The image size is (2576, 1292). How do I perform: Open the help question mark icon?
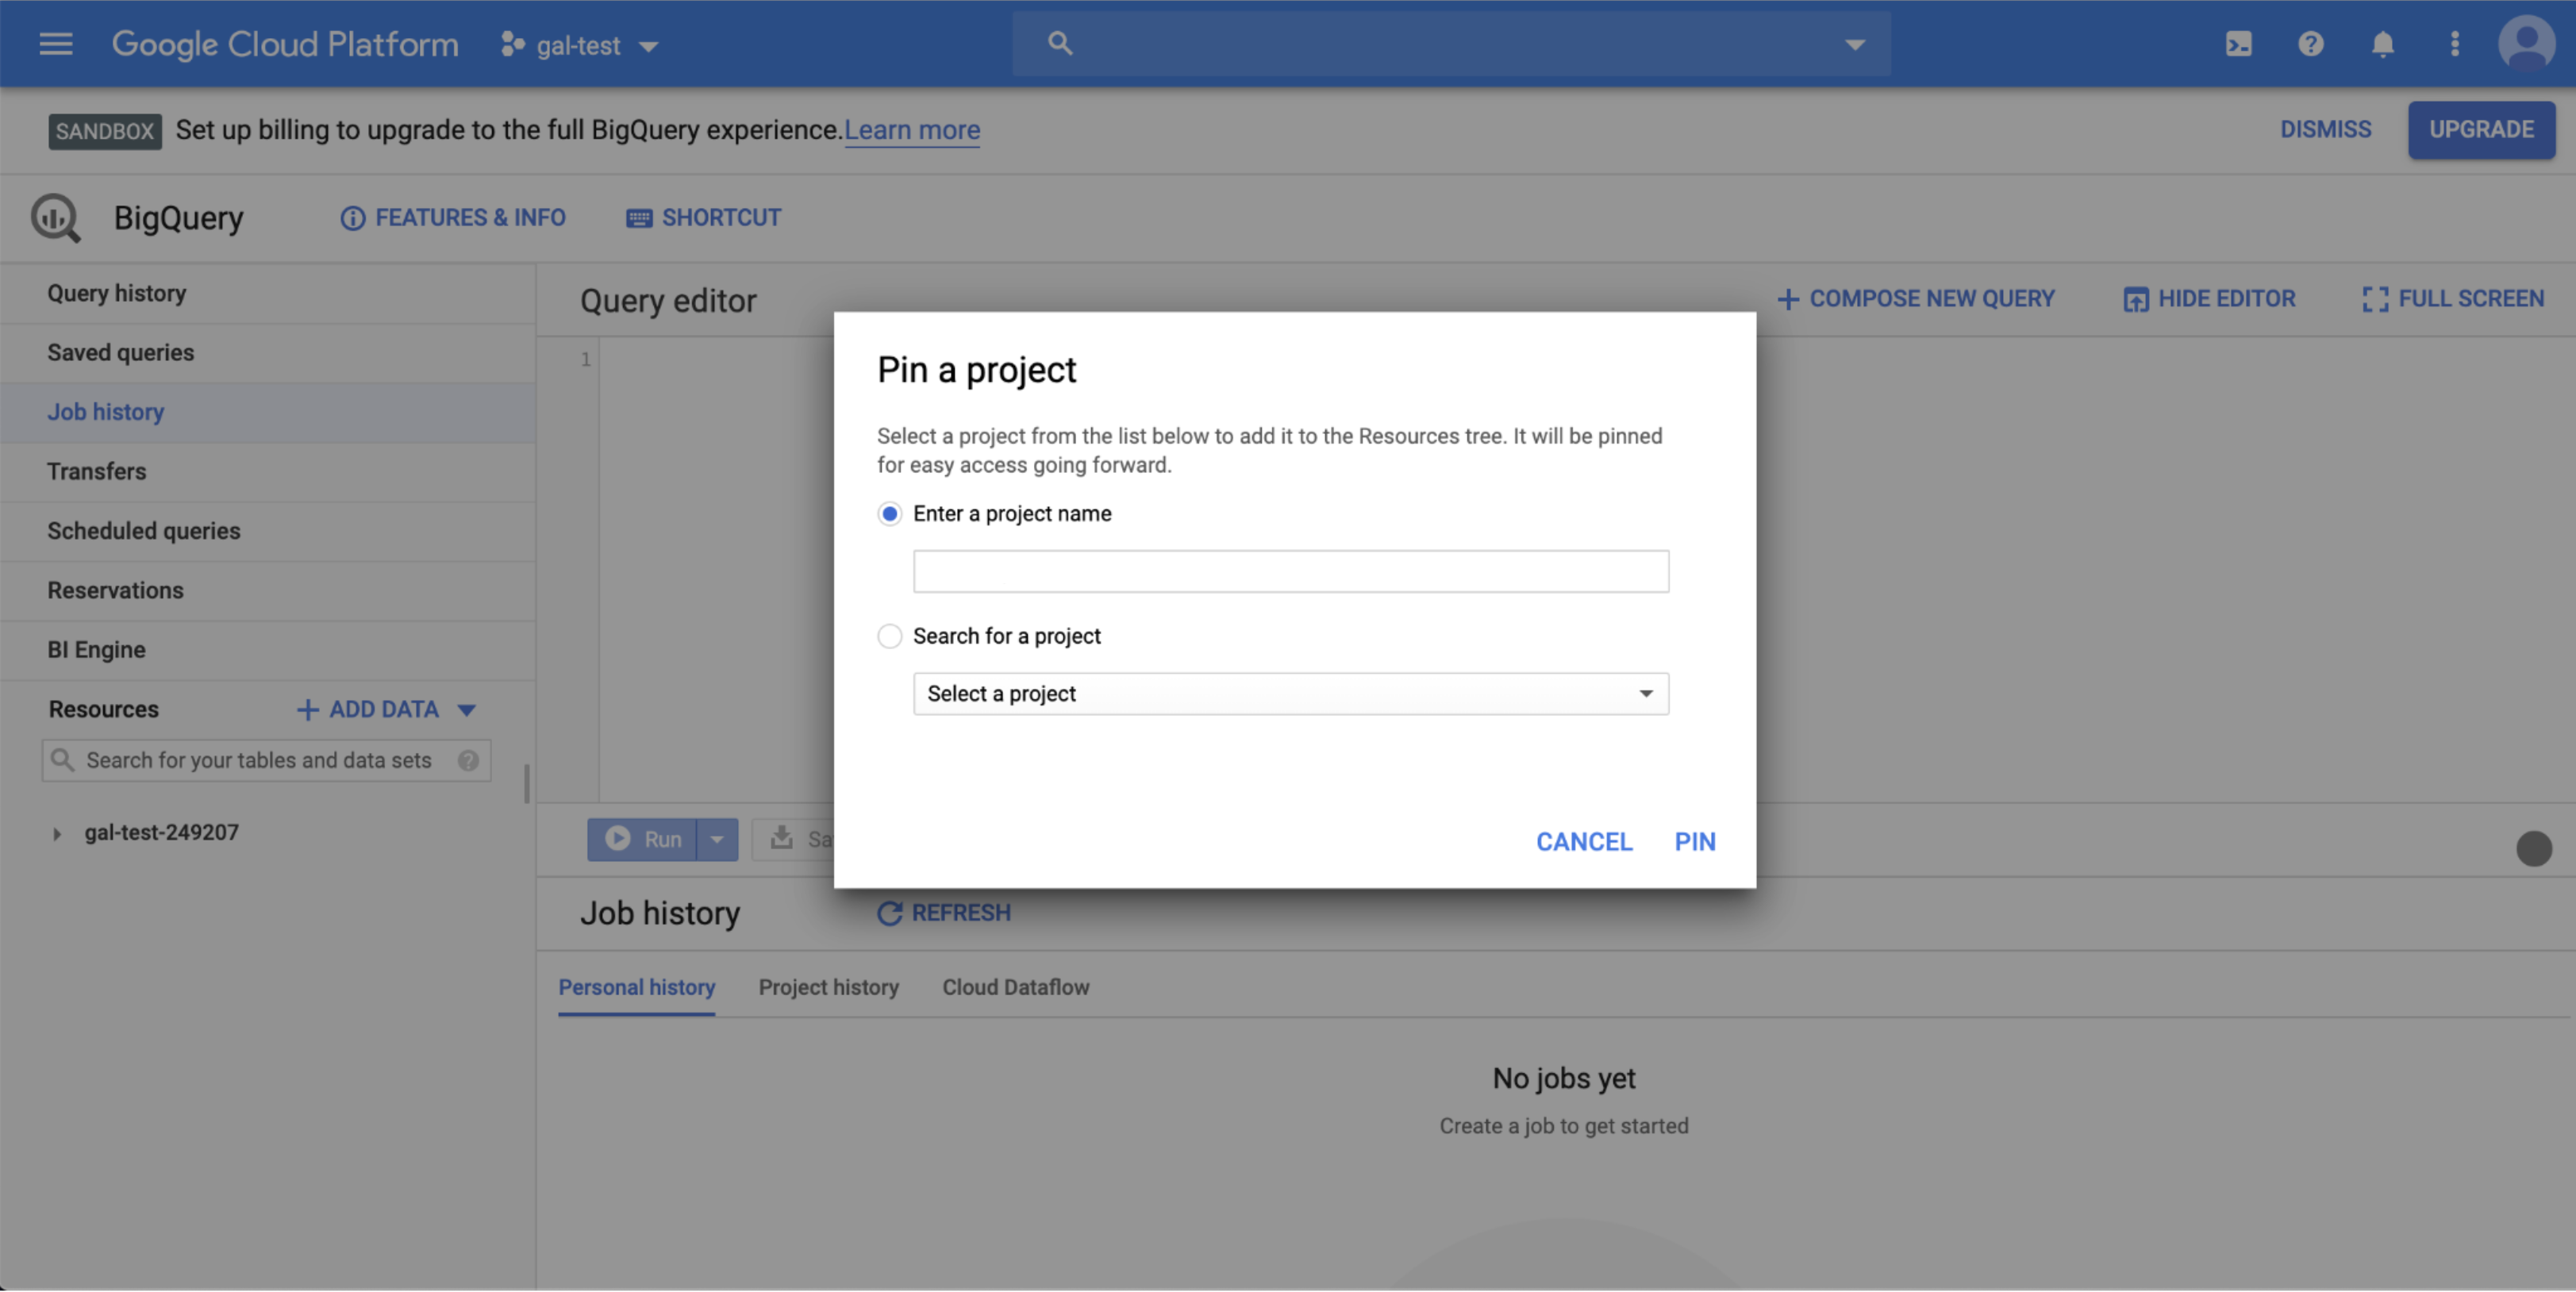[x=2310, y=44]
